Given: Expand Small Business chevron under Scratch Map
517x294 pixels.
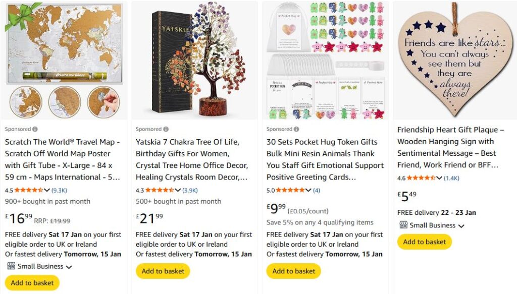Looking at the screenshot, I should coord(69,267).
